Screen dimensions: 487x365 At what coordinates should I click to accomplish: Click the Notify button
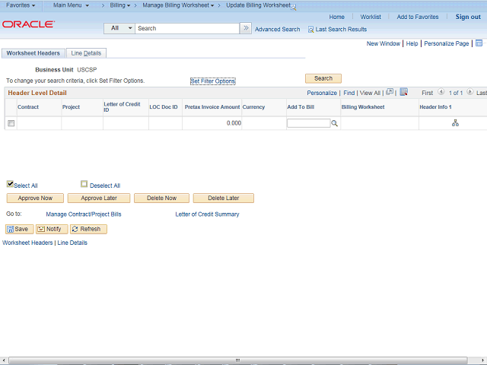coord(52,229)
